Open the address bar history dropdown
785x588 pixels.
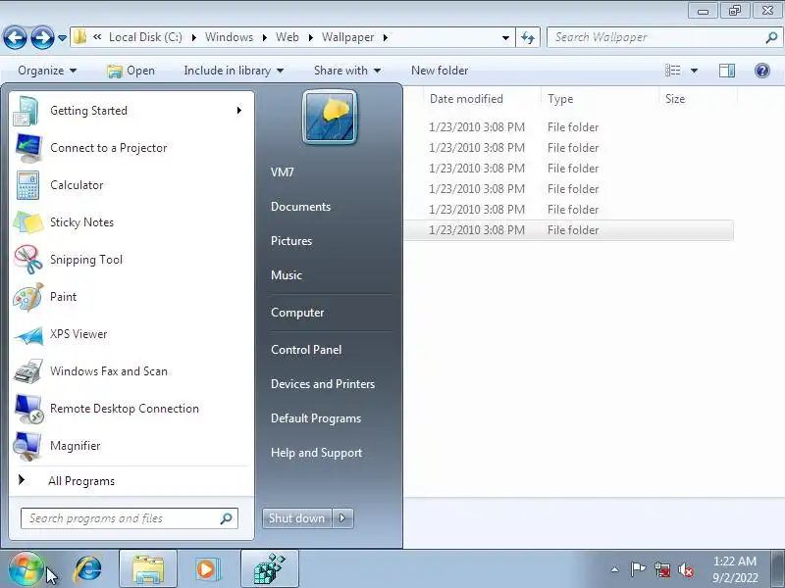click(x=505, y=37)
